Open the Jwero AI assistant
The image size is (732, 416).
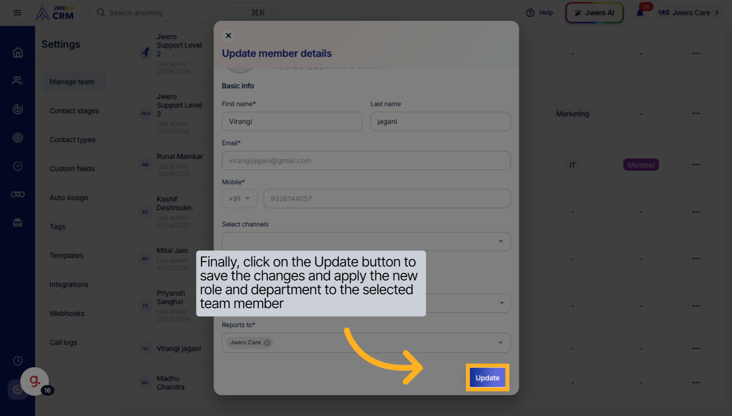pos(594,12)
